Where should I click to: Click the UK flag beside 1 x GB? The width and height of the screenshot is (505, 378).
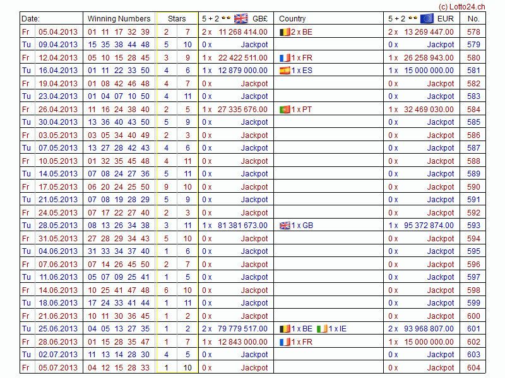285,226
